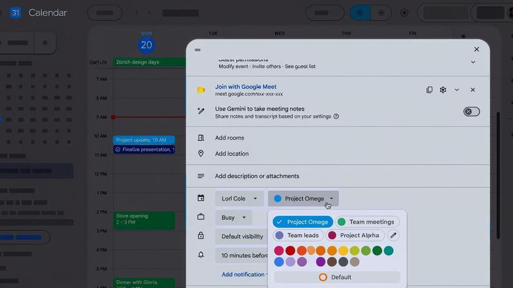Click the calendar icon beside Lori Cole
513x288 pixels.
coord(201,198)
